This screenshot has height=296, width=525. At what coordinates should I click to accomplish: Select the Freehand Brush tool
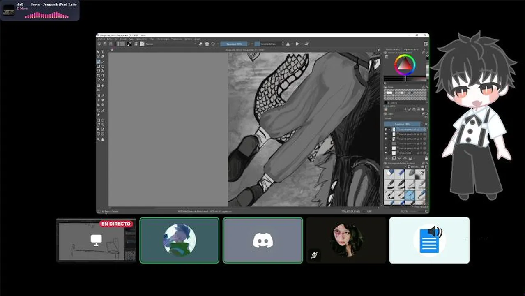pos(98,62)
